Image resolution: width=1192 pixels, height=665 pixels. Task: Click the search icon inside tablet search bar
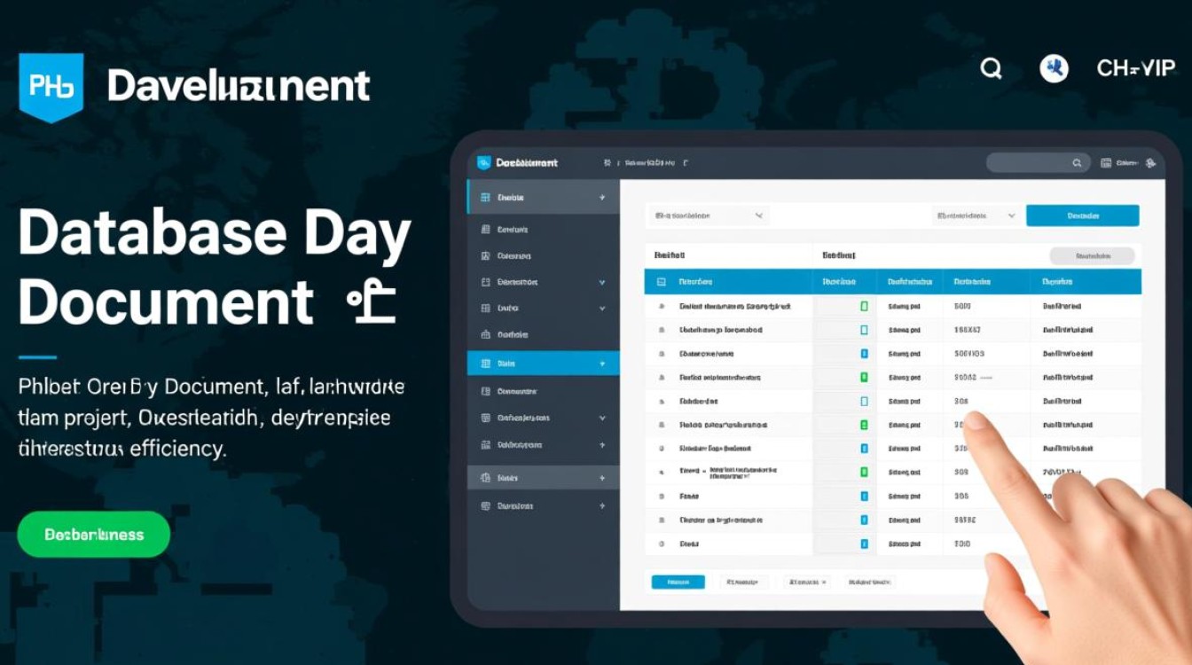click(1077, 163)
